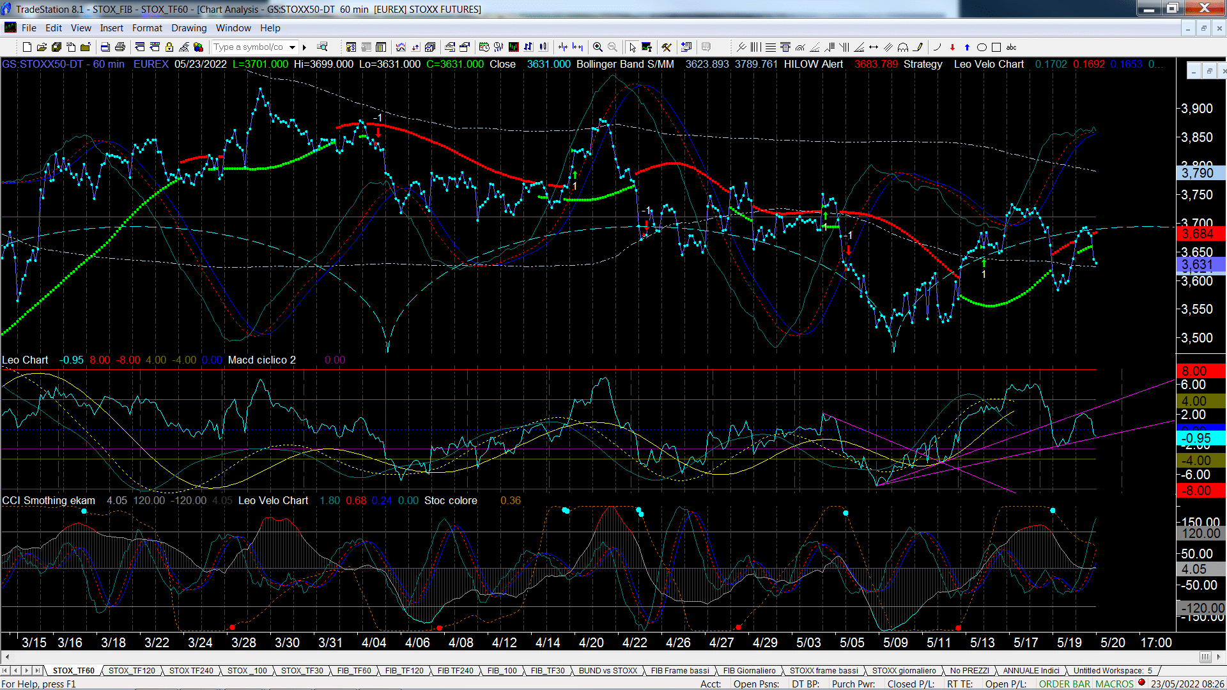The width and height of the screenshot is (1227, 690).
Task: Click the chart scrollbar left arrow
Action: [x=7, y=657]
